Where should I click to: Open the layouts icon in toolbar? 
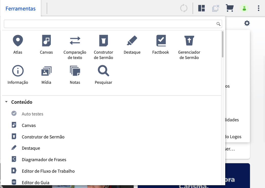[201, 8]
